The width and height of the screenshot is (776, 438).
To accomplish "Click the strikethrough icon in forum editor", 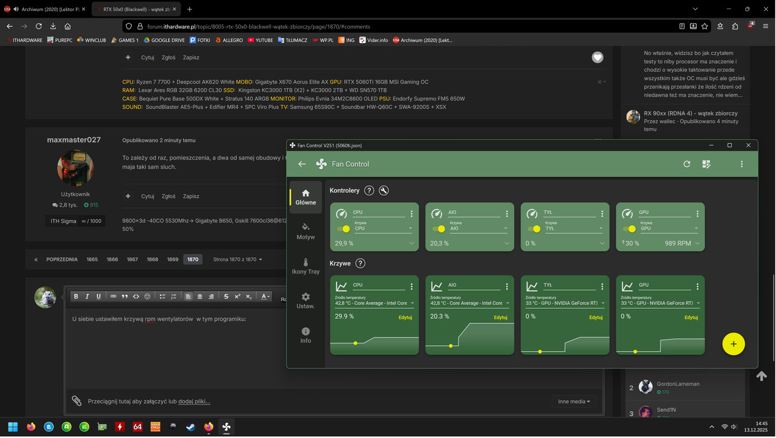I will tap(226, 296).
